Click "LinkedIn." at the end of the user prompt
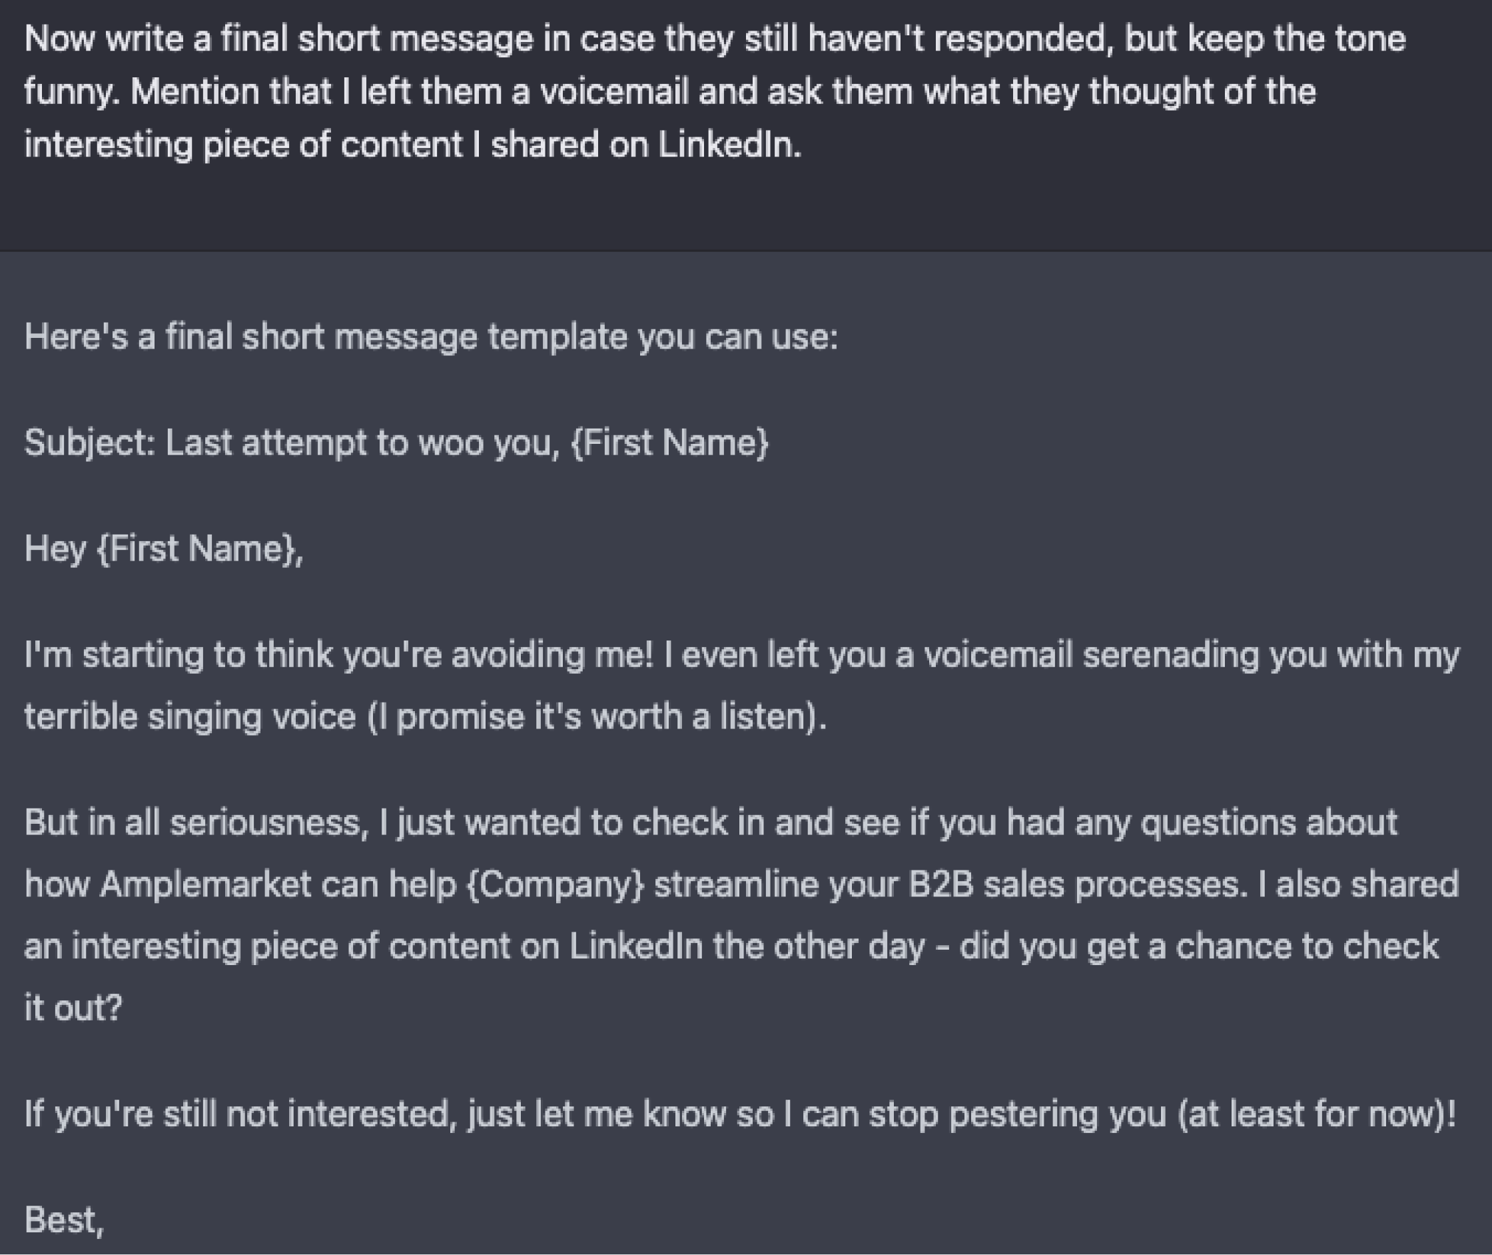 coord(729,145)
